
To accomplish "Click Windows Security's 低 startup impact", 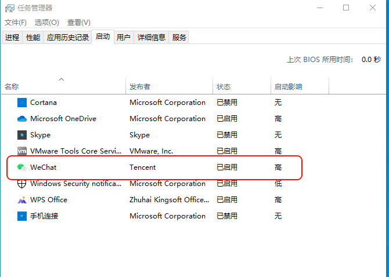I will click(x=278, y=184).
